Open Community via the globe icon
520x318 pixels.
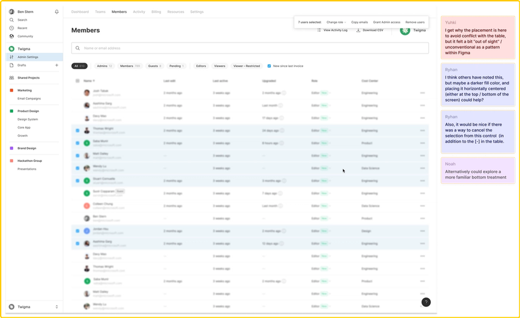coord(12,36)
